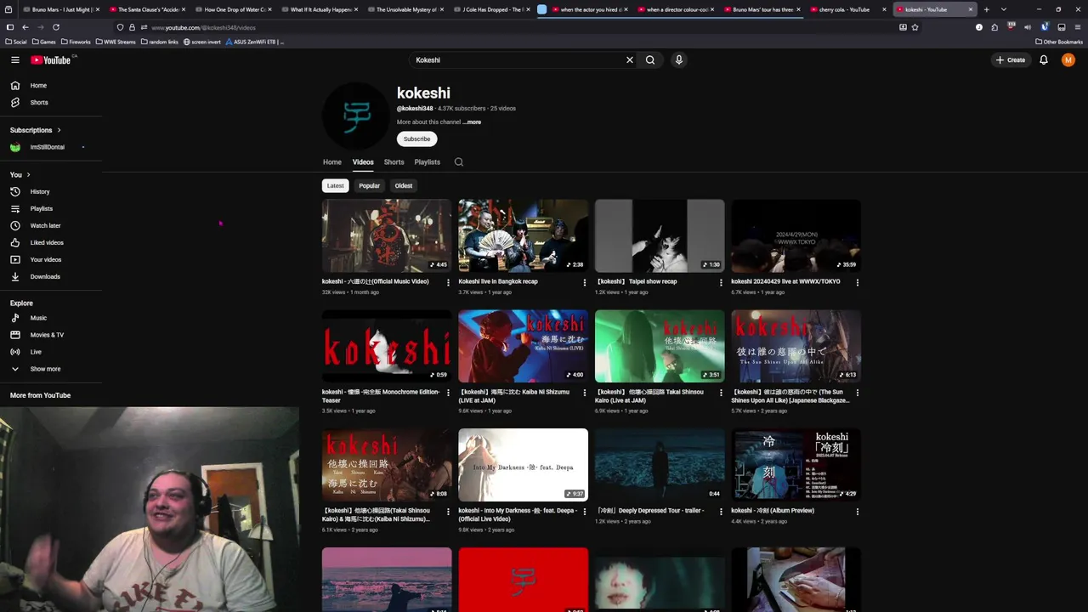This screenshot has width=1088, height=612.
Task: Open options for 'Into My Darkness' video
Action: pyautogui.click(x=584, y=512)
